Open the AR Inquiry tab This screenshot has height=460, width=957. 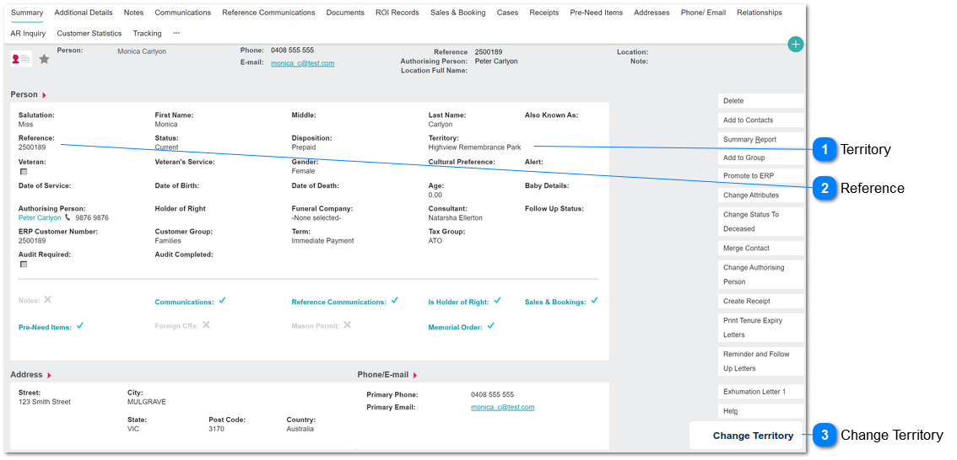click(28, 34)
